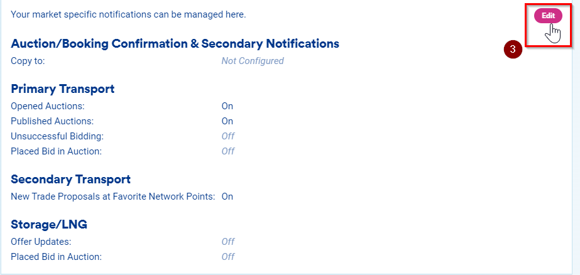This screenshot has width=580, height=275.
Task: Click the Primary Transport heading
Action: [62, 89]
